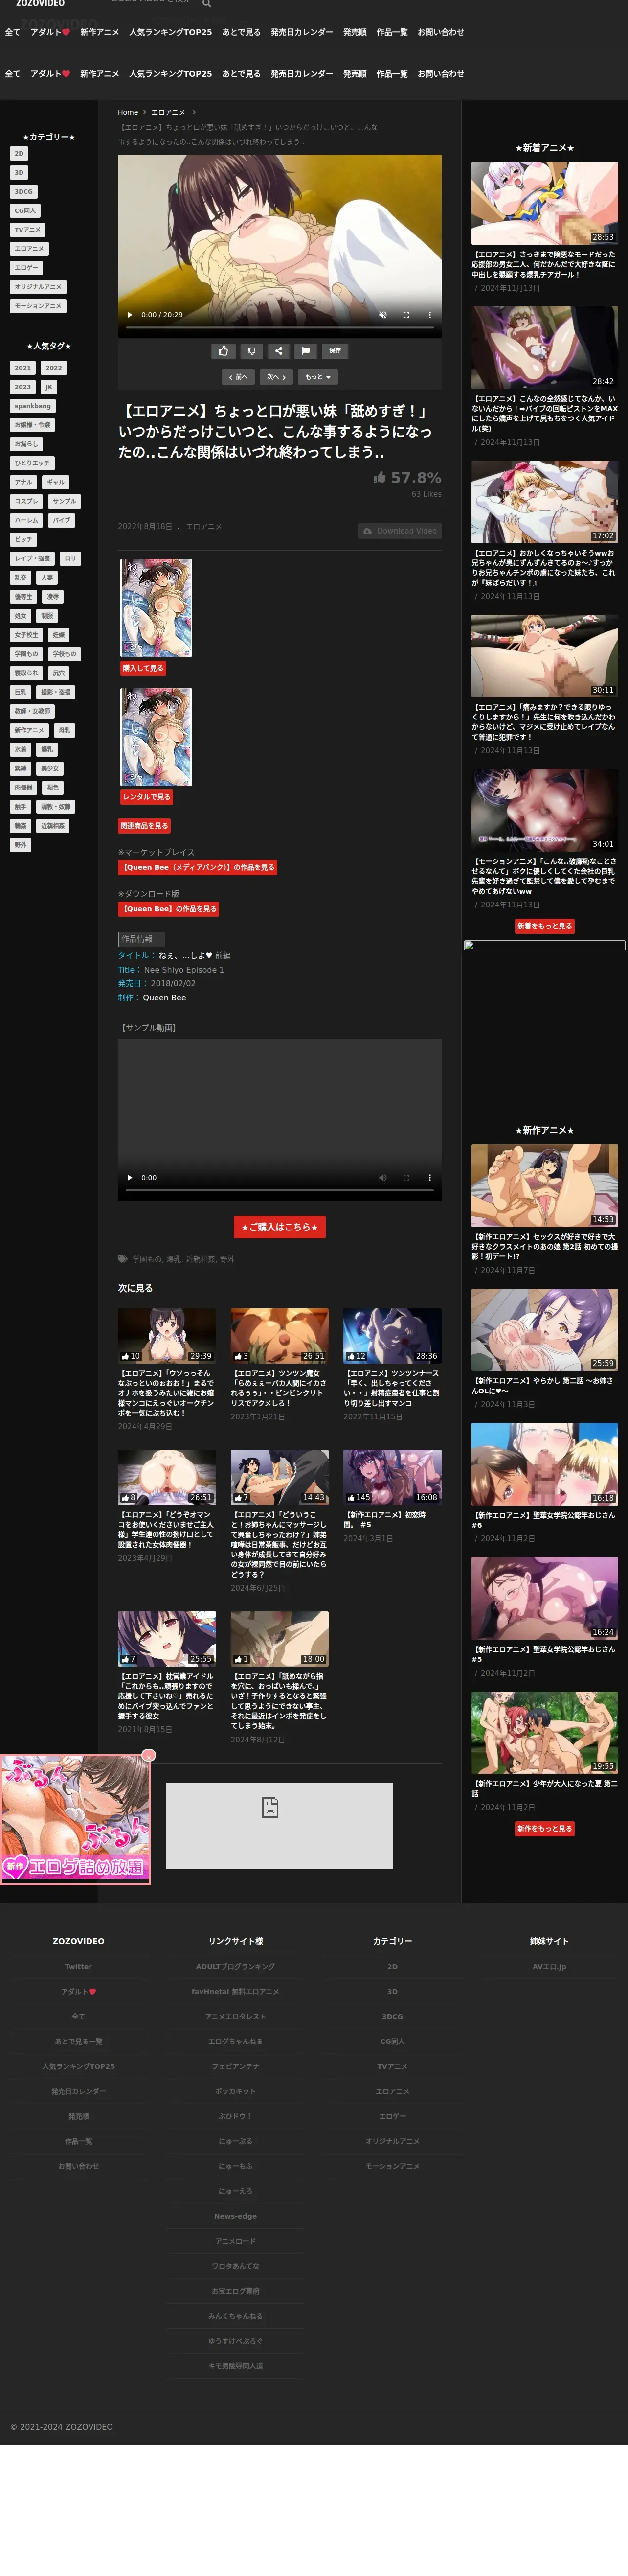Click the thumbs-up like button under the video
The height and width of the screenshot is (2576, 628).
[223, 351]
